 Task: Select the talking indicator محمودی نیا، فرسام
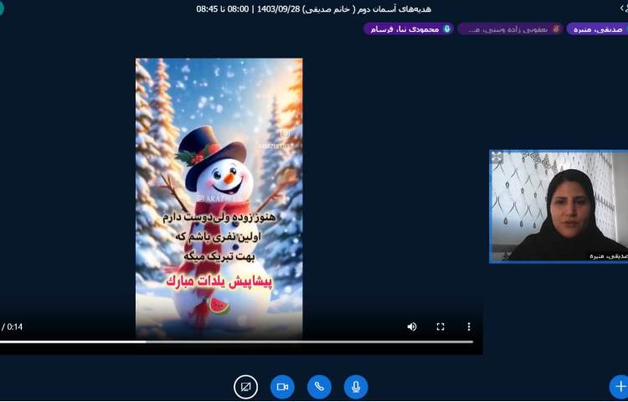[409, 29]
